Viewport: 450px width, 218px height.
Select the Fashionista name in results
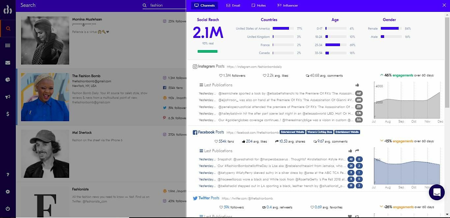point(80,189)
